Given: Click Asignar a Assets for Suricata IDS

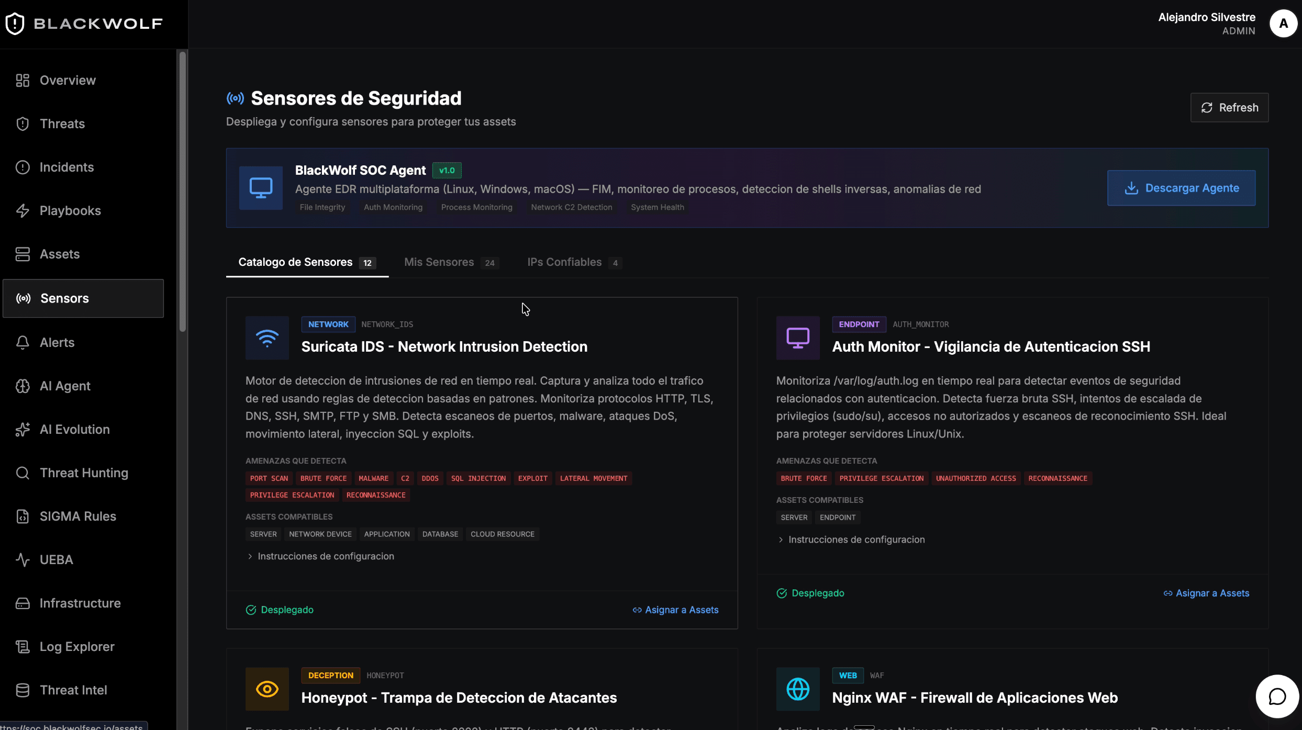Looking at the screenshot, I should [675, 610].
